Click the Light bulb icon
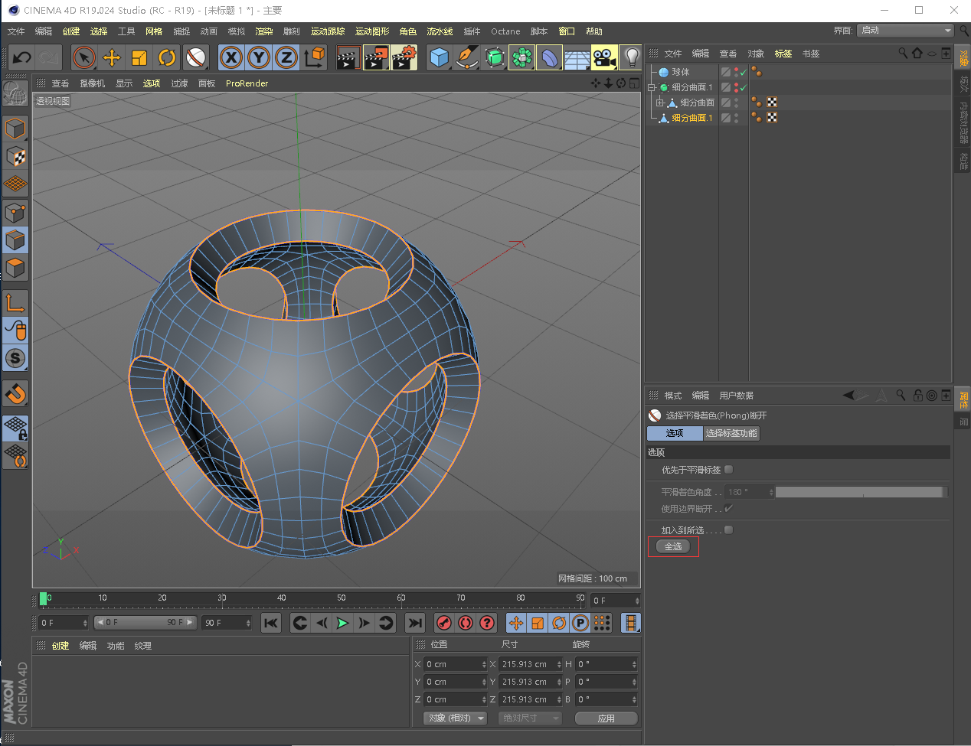This screenshot has width=971, height=746. 631,57
